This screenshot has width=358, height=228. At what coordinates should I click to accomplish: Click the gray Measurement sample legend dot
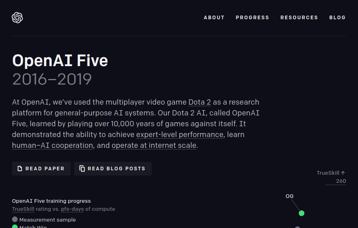click(15, 220)
